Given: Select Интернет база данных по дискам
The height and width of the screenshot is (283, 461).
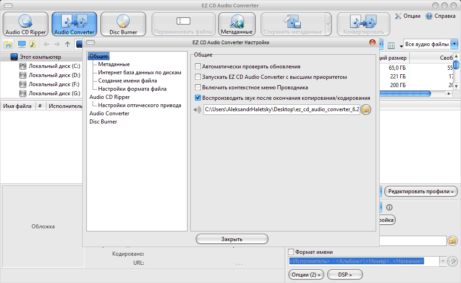Looking at the screenshot, I should pos(140,72).
